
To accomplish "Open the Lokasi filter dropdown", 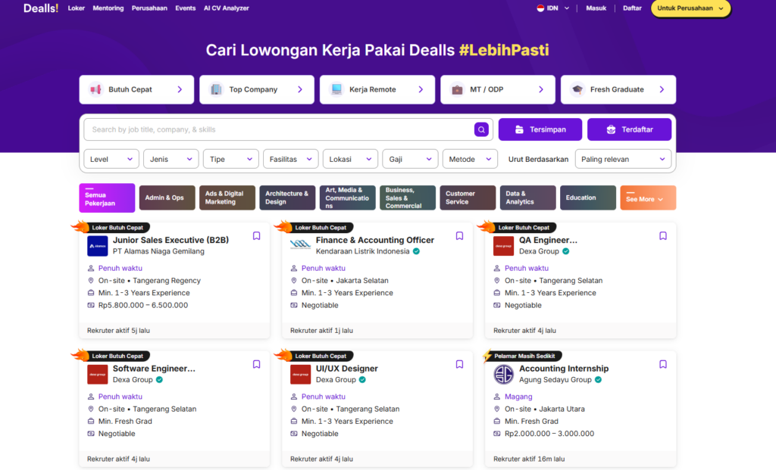I will (x=350, y=159).
